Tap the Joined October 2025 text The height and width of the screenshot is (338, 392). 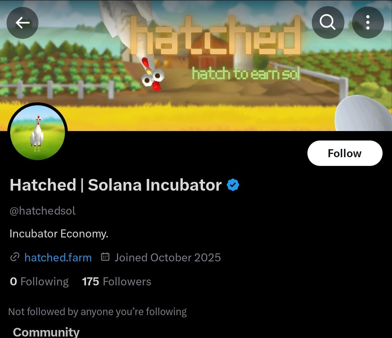(x=167, y=257)
